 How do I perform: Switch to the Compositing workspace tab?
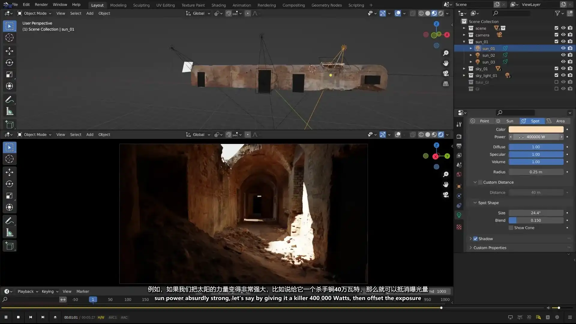tap(293, 5)
